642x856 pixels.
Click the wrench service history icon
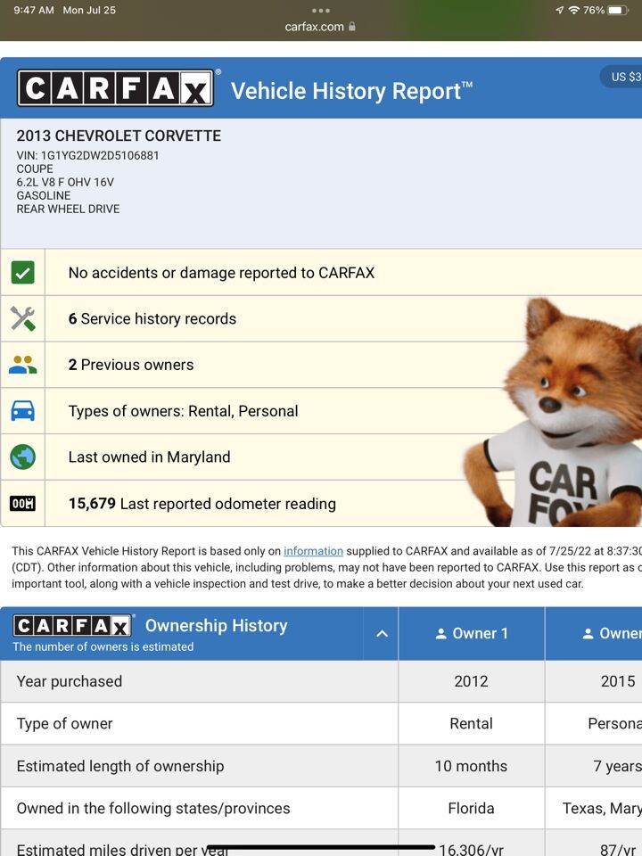coord(23,319)
